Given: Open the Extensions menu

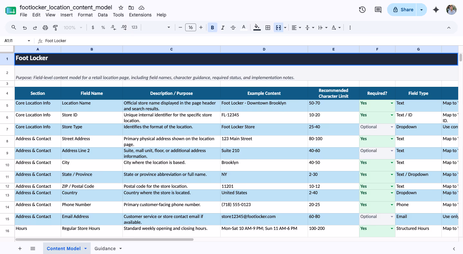Looking at the screenshot, I should (140, 15).
